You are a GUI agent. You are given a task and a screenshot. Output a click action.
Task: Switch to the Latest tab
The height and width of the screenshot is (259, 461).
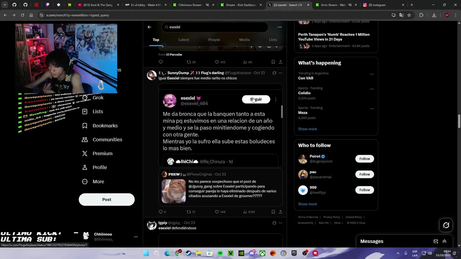tap(184, 40)
